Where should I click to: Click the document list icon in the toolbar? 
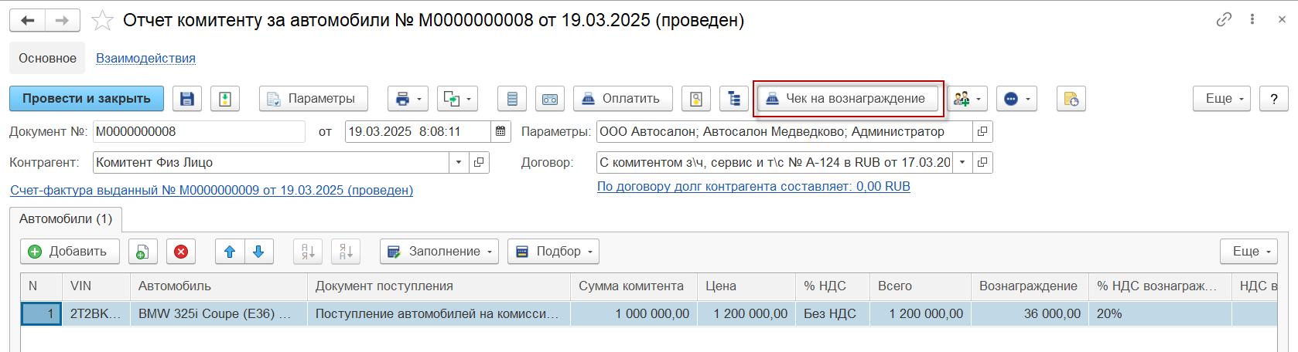pyautogui.click(x=512, y=99)
